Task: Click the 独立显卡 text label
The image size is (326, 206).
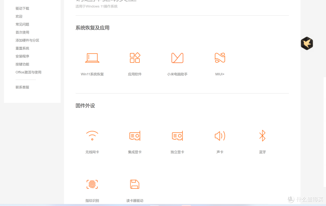Action: 177,152
